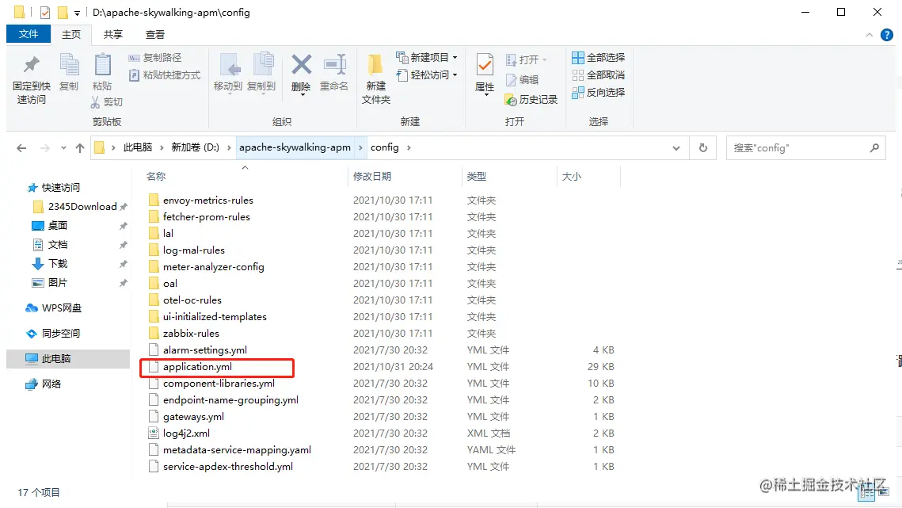The image size is (902, 508).
Task: Click the Move to (移动到) icon
Action: coord(230,65)
